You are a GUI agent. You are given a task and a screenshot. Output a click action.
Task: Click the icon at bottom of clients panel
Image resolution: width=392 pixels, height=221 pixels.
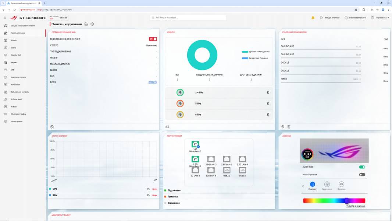click(167, 127)
